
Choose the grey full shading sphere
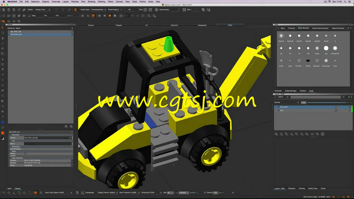[115, 16]
